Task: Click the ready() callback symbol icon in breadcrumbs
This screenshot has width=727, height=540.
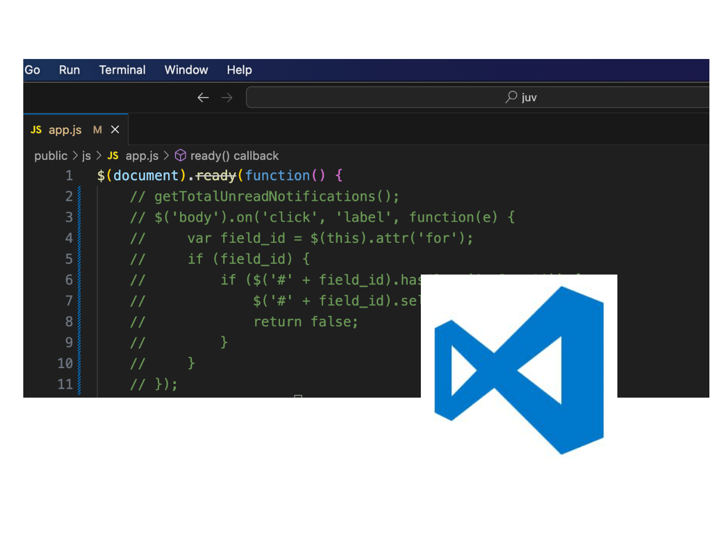Action: click(x=179, y=155)
